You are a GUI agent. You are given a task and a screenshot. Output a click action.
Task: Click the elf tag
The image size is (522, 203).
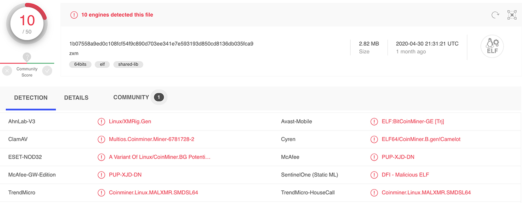pyautogui.click(x=102, y=64)
